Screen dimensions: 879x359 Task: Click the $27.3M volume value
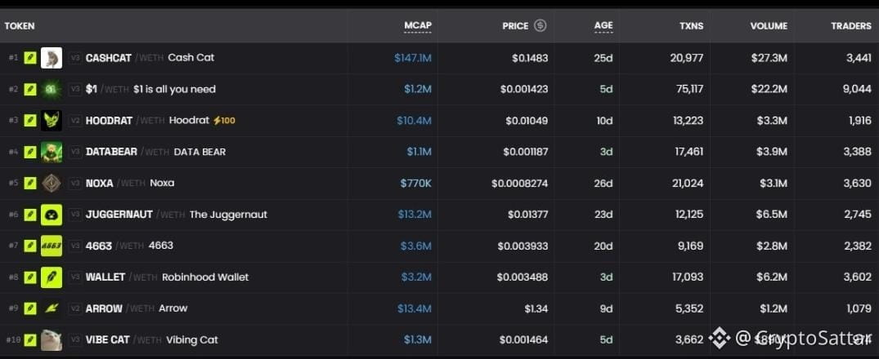[x=769, y=58]
